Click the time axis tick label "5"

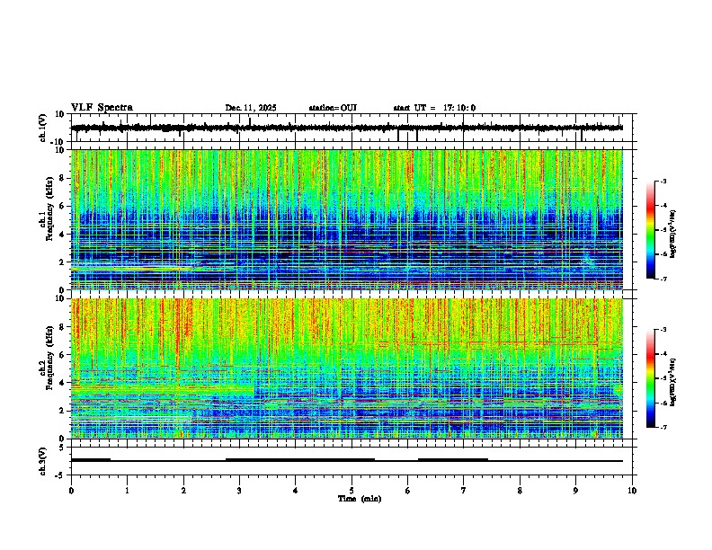click(x=352, y=491)
